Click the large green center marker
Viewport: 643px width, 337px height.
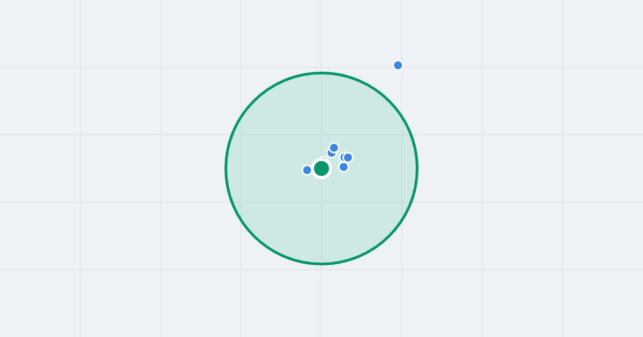point(322,168)
